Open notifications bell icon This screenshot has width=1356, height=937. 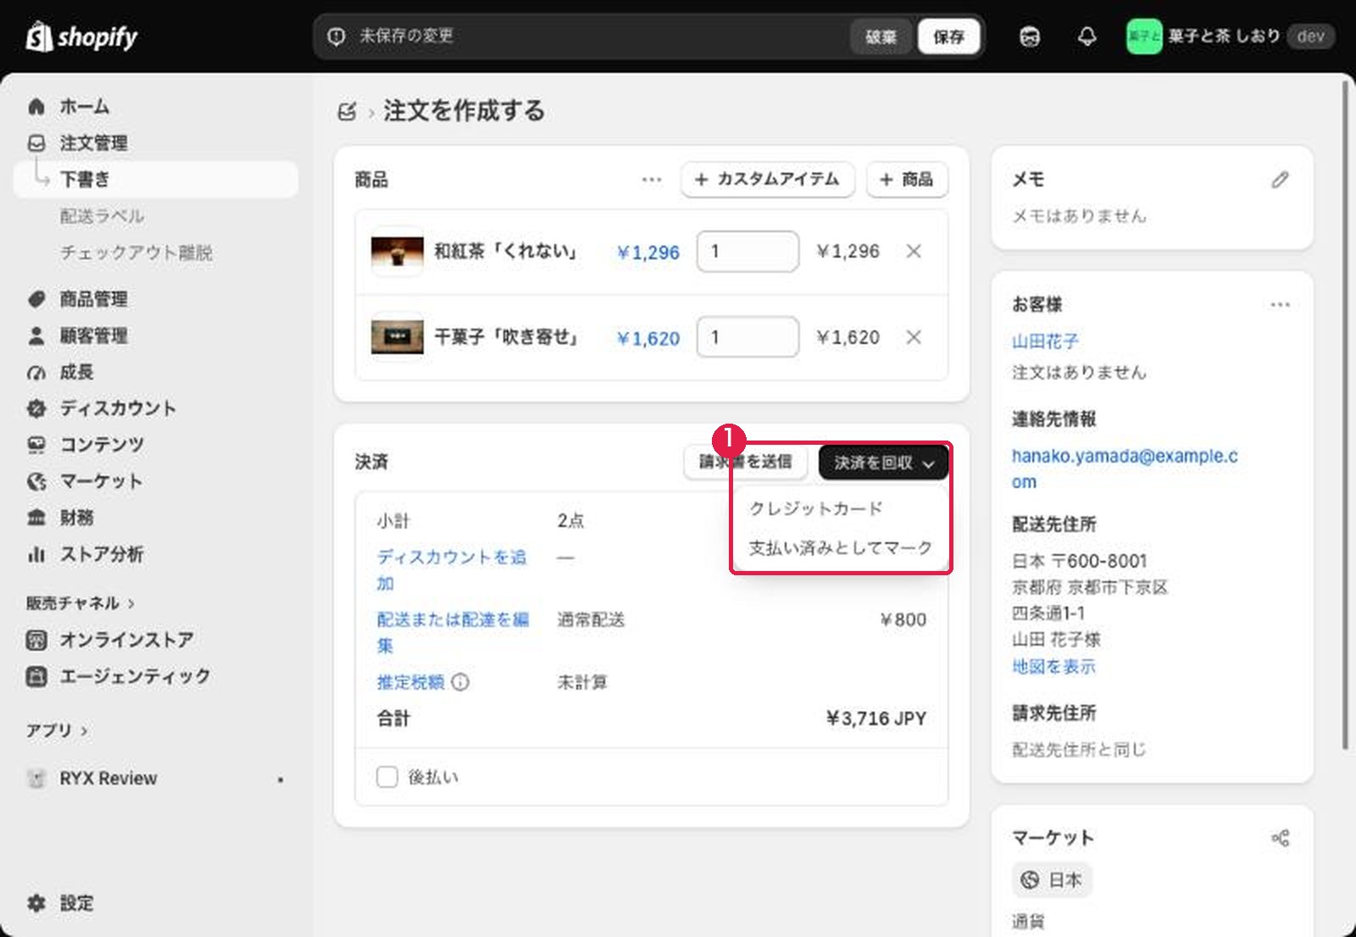pos(1086,36)
